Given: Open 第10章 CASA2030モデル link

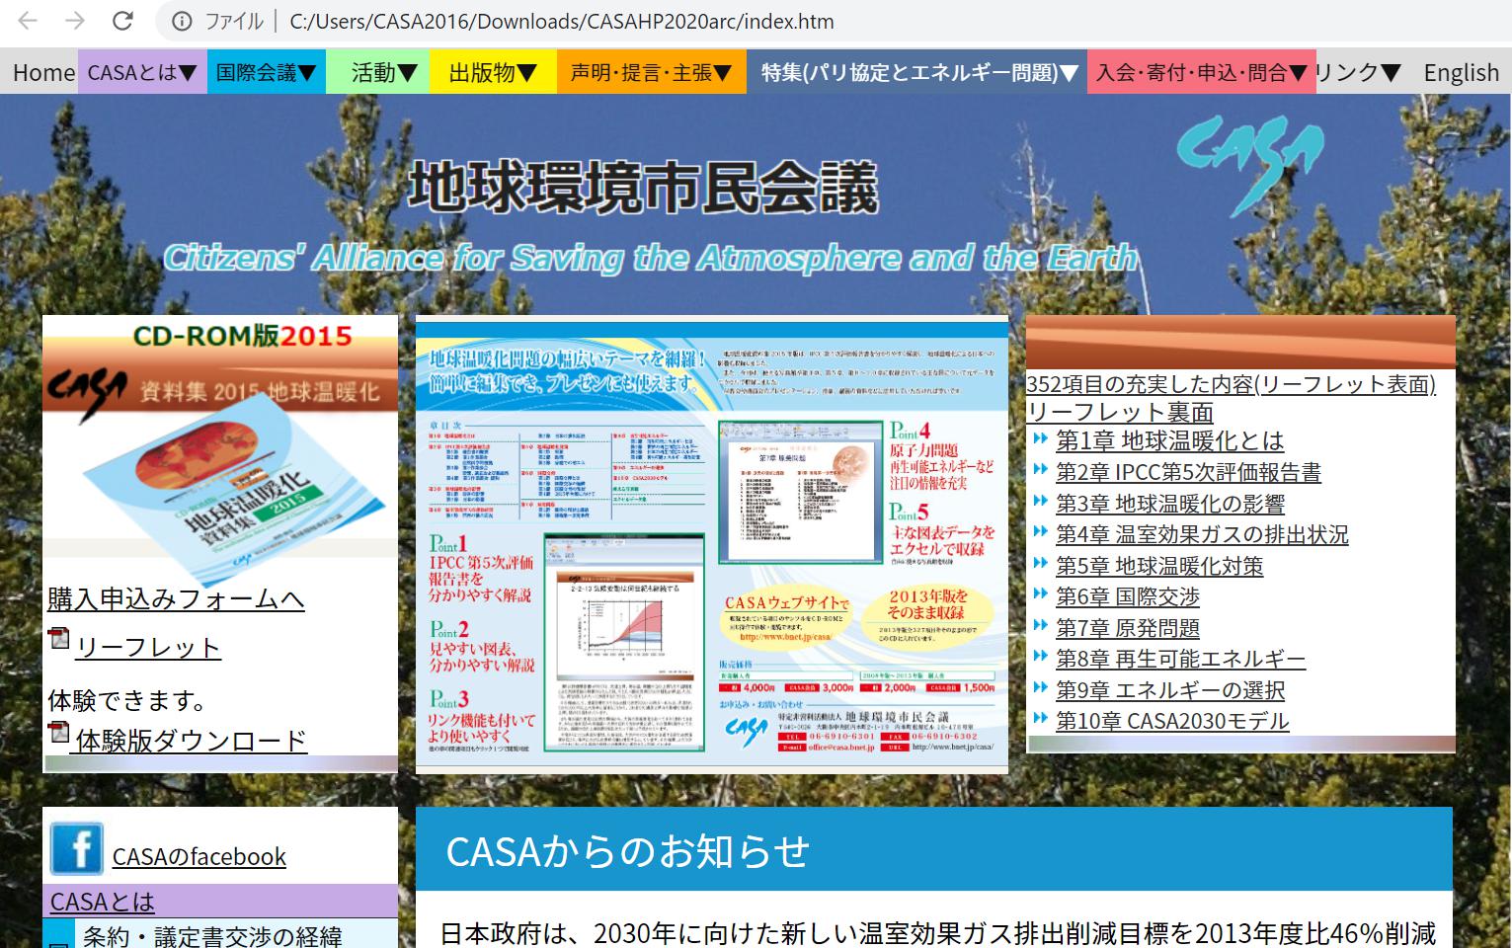Looking at the screenshot, I should (x=1172, y=721).
